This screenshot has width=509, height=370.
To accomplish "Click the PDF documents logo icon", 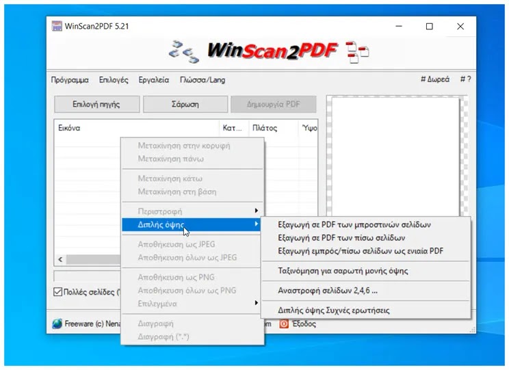I will tap(357, 52).
